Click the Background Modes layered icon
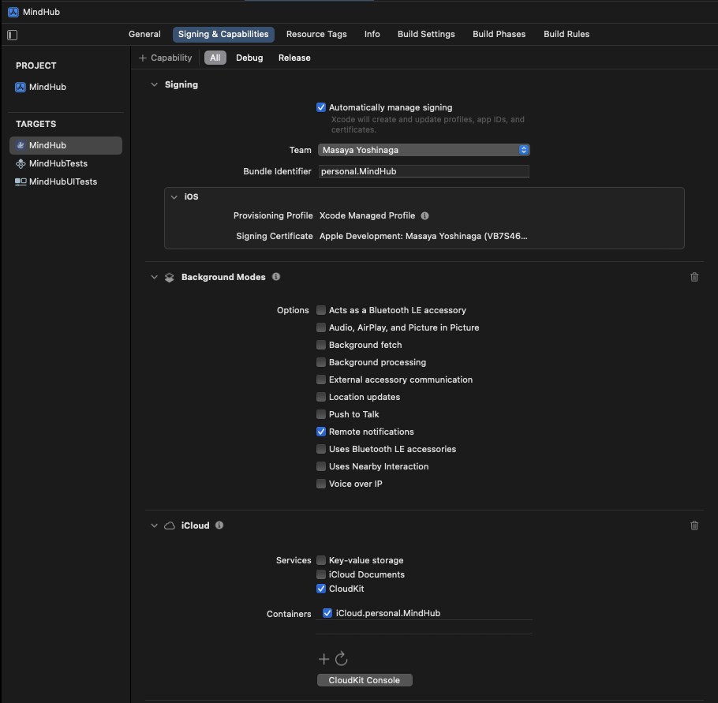Image resolution: width=718 pixels, height=703 pixels. coord(170,278)
